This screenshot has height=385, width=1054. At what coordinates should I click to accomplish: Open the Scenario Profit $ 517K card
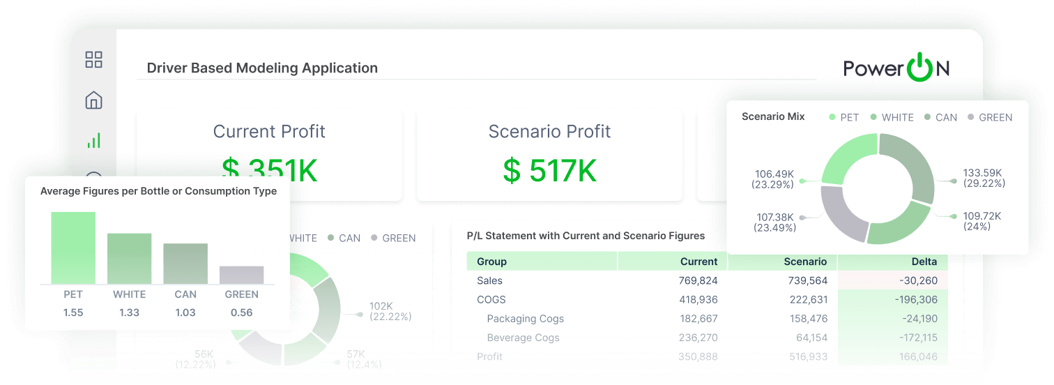(549, 155)
